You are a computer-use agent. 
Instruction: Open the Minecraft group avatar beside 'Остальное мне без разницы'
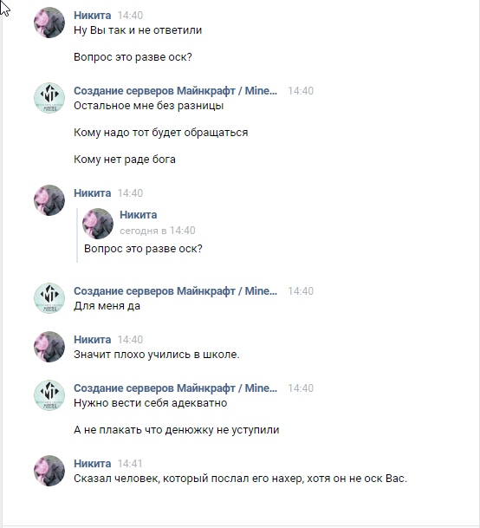[49, 98]
